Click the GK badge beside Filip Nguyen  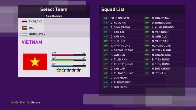coord(105,18)
